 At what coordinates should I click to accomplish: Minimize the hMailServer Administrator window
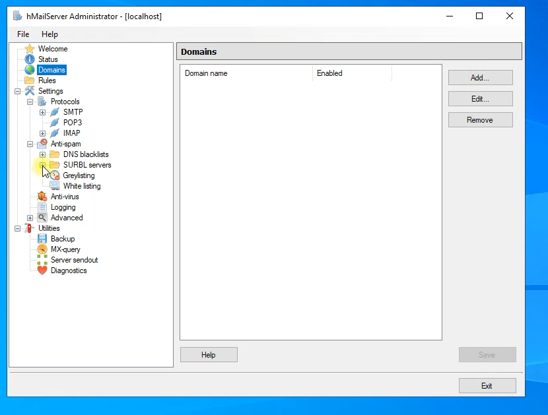pos(450,16)
